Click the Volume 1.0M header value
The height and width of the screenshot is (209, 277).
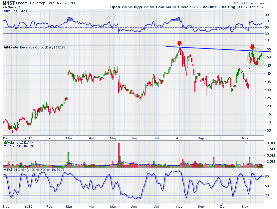(x=222, y=7)
